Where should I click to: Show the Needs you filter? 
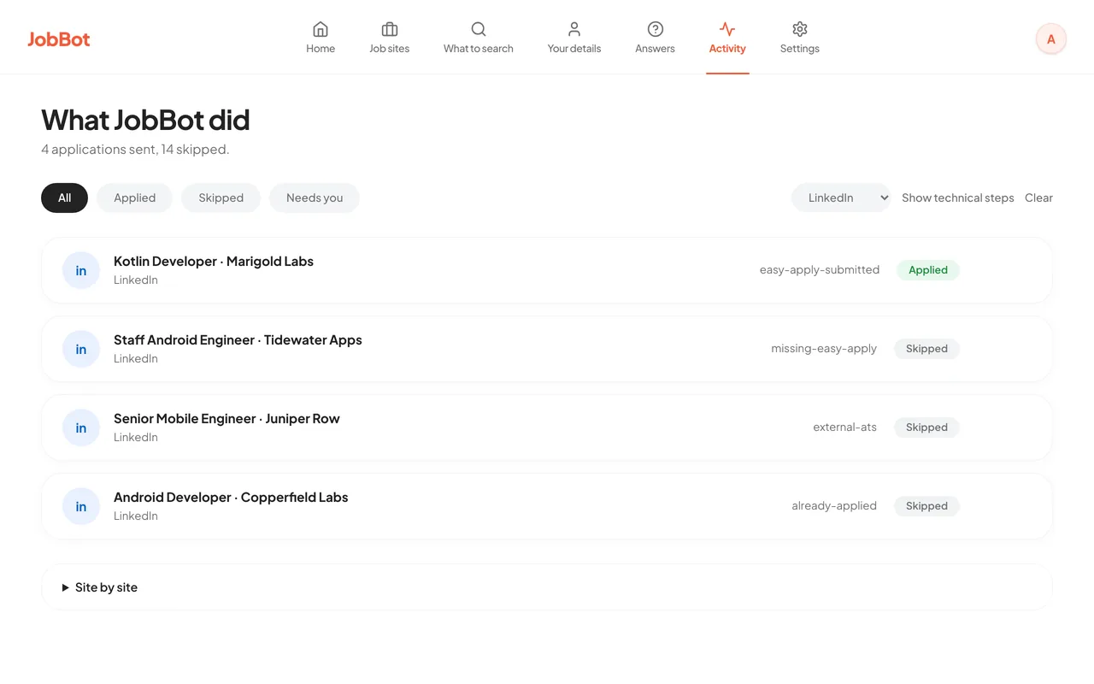pyautogui.click(x=315, y=198)
